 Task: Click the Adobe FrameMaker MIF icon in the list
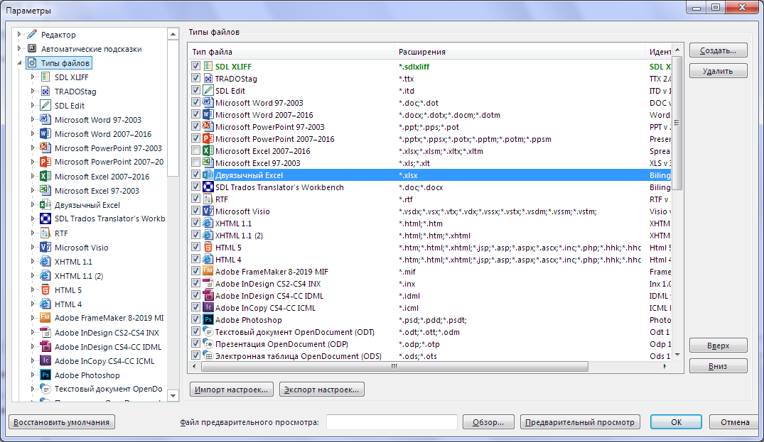pyautogui.click(x=208, y=272)
